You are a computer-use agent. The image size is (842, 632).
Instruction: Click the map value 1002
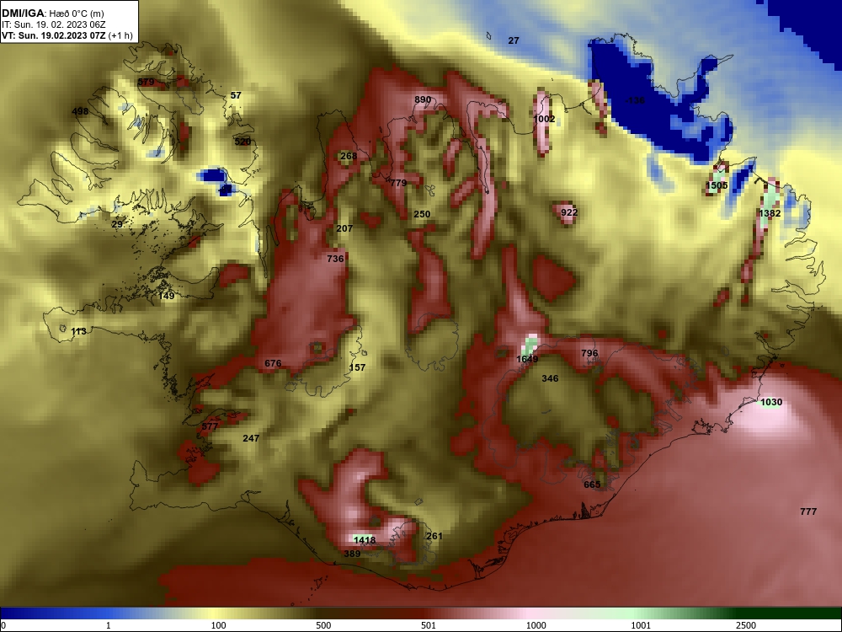pyautogui.click(x=544, y=119)
